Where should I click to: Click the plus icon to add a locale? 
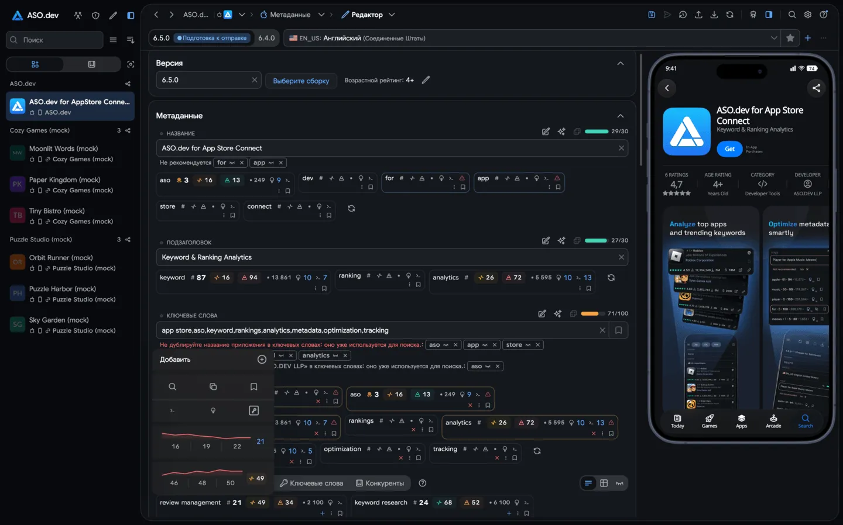coord(808,38)
